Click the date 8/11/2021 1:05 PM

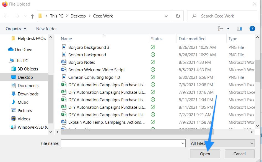(196, 107)
